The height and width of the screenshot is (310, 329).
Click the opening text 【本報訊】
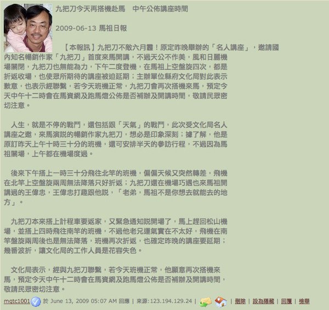(x=80, y=48)
